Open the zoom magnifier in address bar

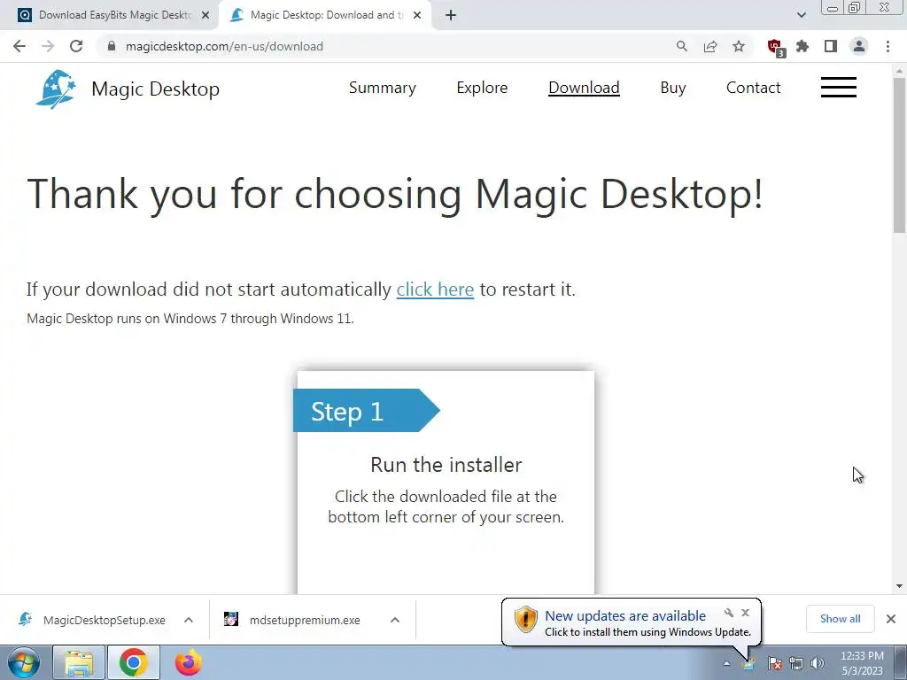coord(682,46)
